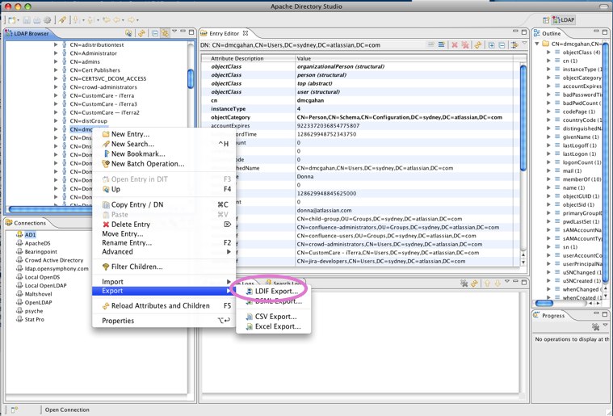
Task: Collapse the CN=dmcgahan root in the Outline
Action: click(538, 43)
